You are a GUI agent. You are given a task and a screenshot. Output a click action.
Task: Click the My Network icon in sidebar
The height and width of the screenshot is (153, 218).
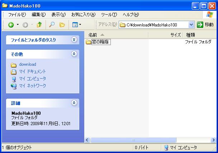pyautogui.click(x=14, y=86)
